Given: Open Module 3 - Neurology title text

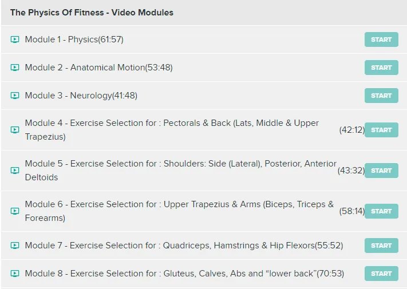Looking at the screenshot, I should (81, 96).
